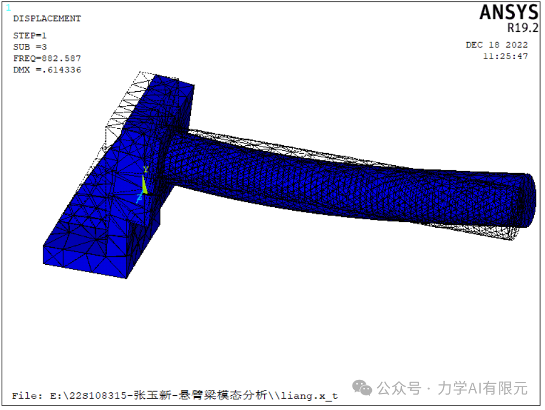Click the FREQ=882.587 value
This screenshot has height=410, width=545.
47,59
